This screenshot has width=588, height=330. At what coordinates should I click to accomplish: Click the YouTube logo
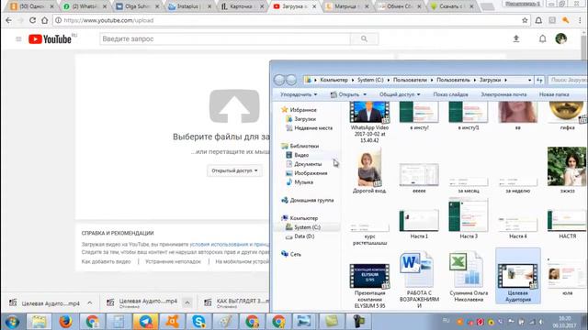coord(51,38)
